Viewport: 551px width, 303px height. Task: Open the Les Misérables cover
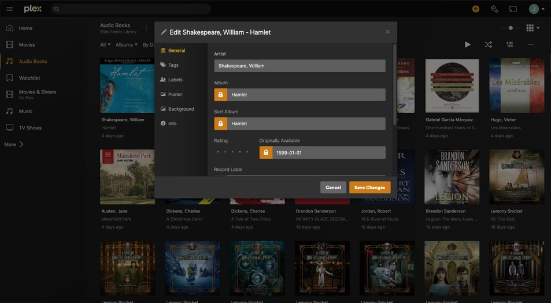point(516,85)
